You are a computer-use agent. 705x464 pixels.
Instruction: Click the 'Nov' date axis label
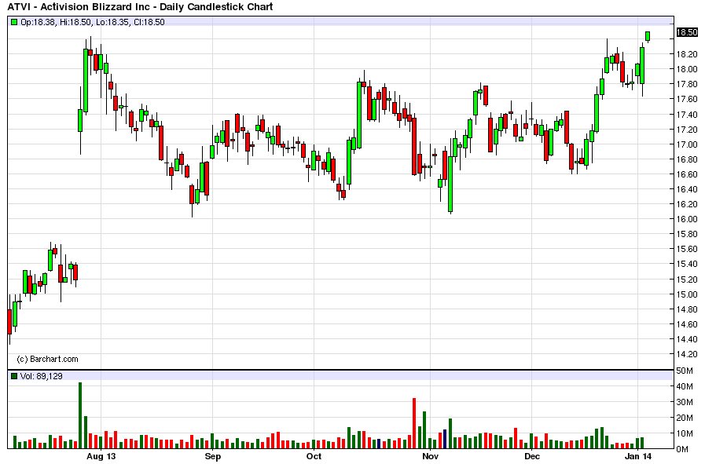[430, 456]
